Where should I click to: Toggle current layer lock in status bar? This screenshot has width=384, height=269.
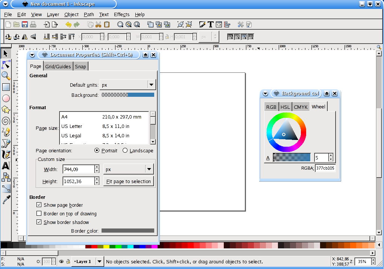coord(68,261)
